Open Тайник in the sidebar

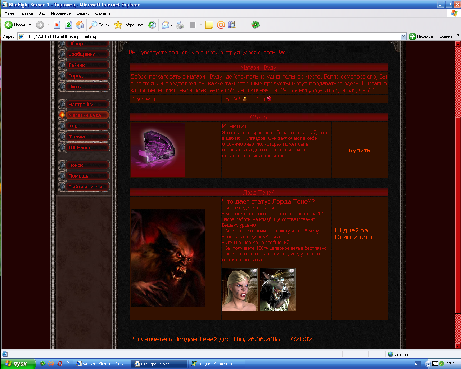84,65
